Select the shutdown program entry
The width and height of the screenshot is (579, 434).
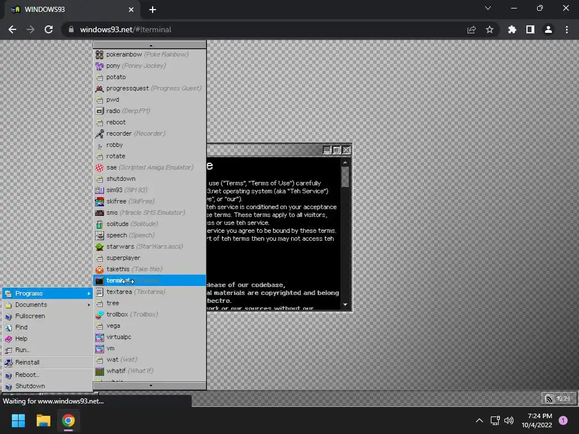point(150,179)
